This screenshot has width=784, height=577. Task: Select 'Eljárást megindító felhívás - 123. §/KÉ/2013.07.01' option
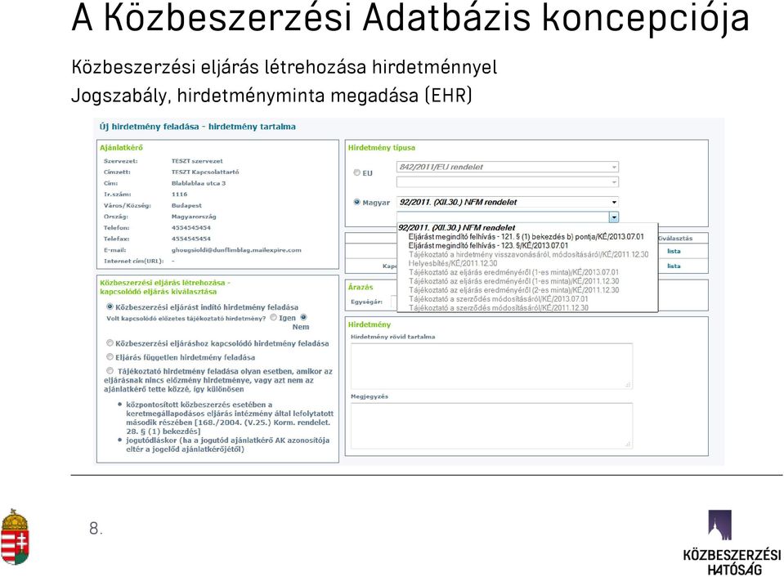click(x=488, y=245)
